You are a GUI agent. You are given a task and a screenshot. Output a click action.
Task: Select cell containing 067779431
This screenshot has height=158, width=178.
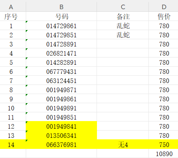(61, 71)
